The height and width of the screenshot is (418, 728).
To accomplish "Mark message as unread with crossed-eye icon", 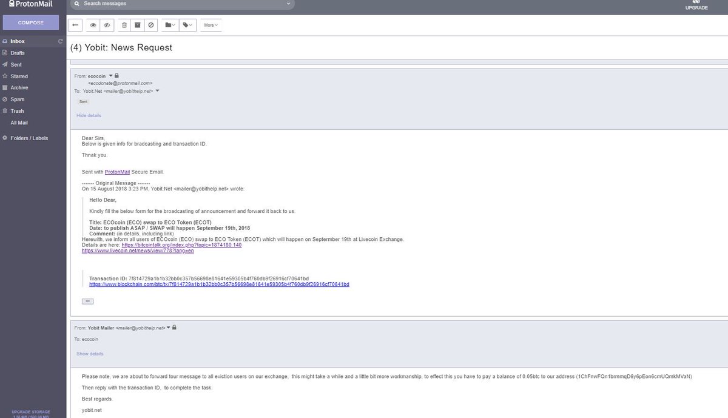I will (106, 25).
